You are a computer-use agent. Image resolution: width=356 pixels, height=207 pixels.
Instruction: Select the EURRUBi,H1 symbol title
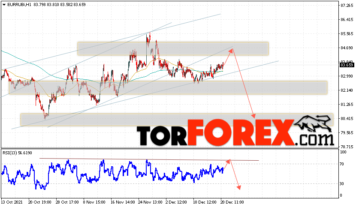coord(19,5)
